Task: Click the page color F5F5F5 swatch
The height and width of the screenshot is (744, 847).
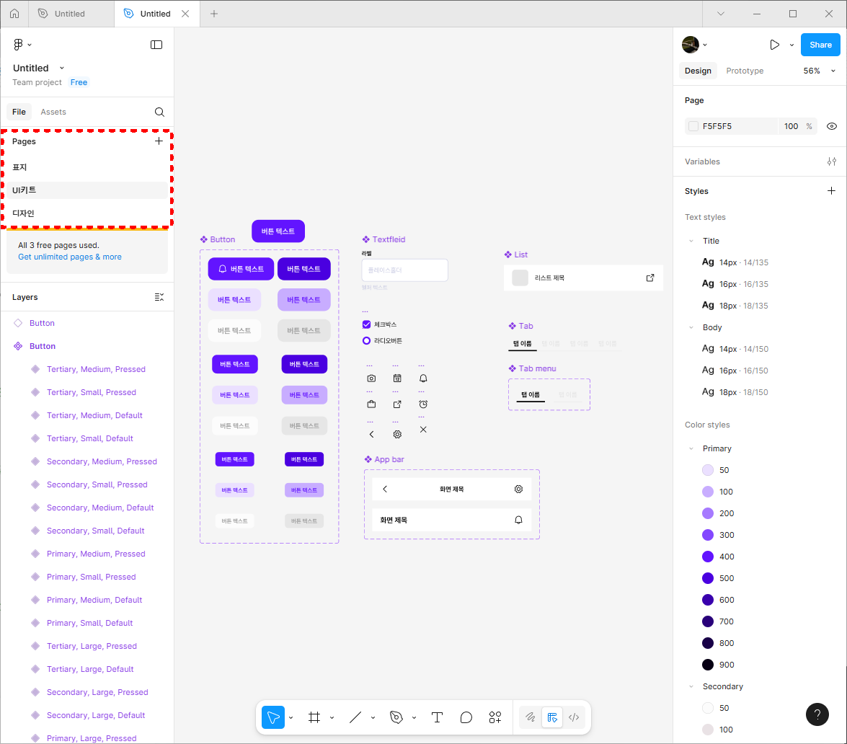Action: [693, 126]
